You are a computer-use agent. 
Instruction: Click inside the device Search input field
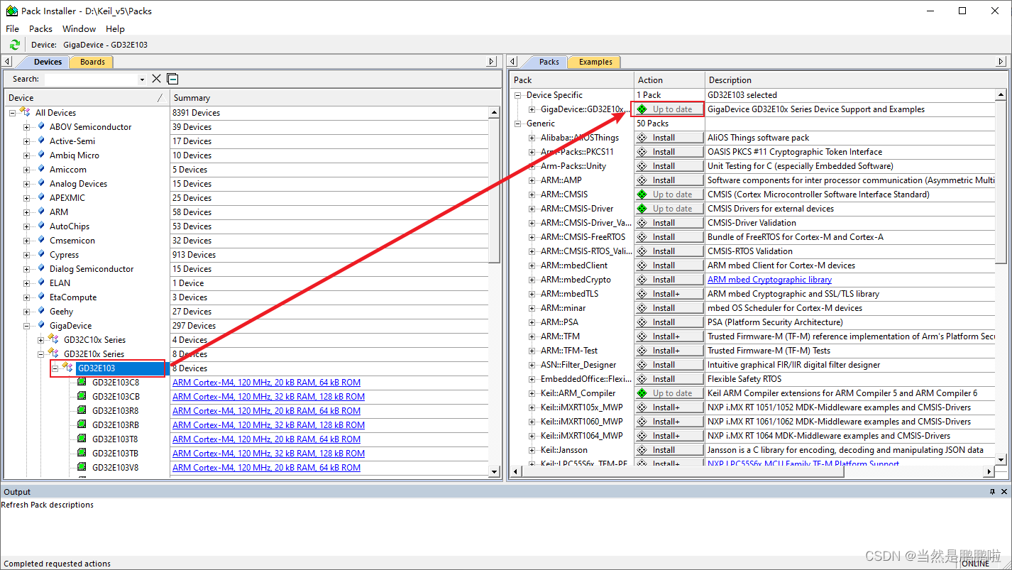[92, 79]
